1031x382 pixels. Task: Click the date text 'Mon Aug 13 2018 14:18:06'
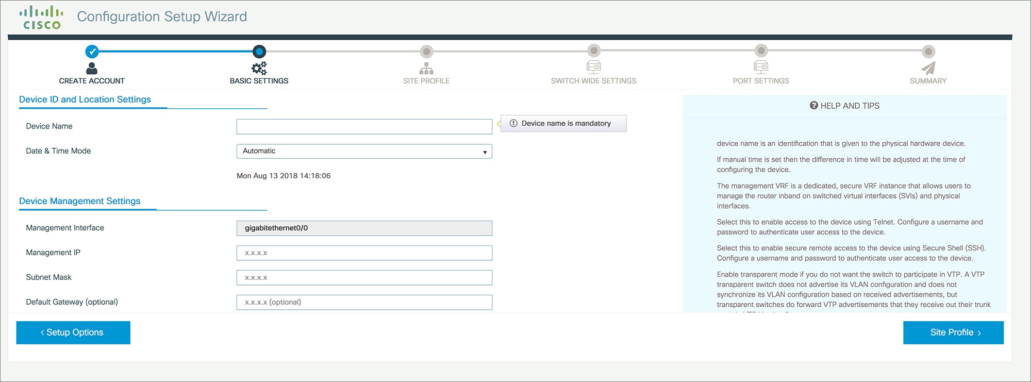coord(284,176)
